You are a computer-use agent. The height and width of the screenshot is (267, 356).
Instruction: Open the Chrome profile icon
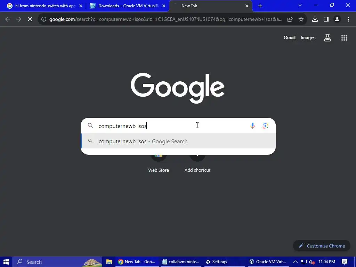pos(337,19)
